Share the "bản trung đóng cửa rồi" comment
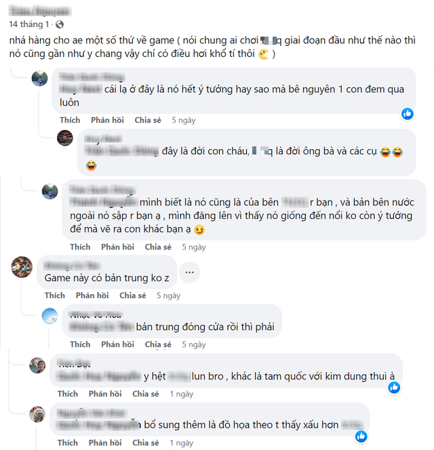This screenshot has width=434, height=450. click(x=158, y=344)
